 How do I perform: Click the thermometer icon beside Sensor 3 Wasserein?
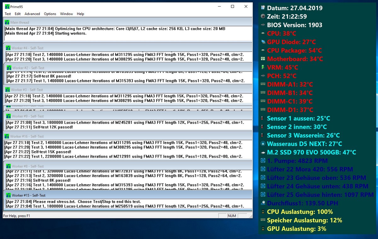(x=263, y=135)
